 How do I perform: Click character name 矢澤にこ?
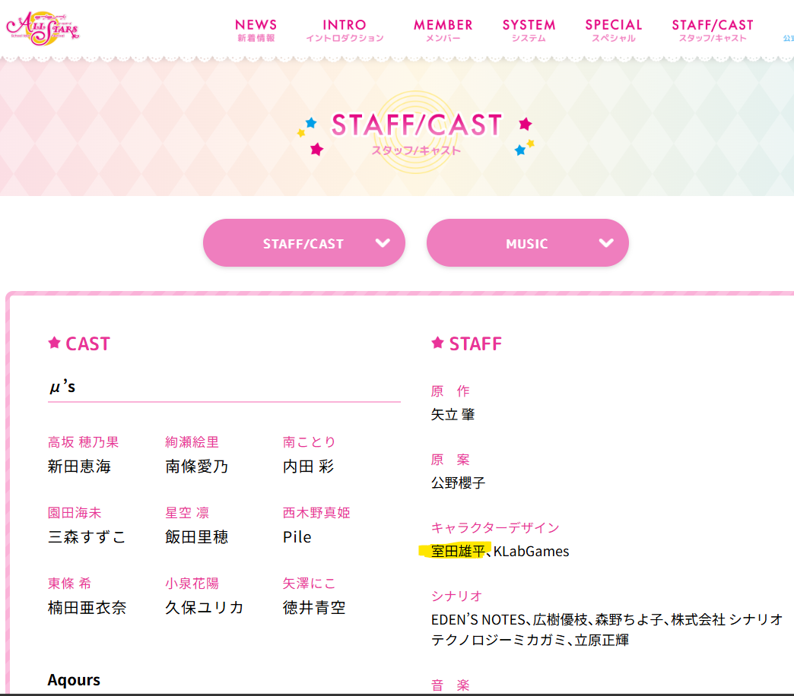tap(309, 584)
